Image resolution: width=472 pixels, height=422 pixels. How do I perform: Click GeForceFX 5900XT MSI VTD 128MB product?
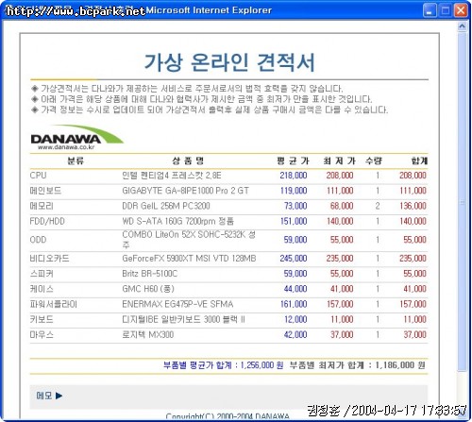pyautogui.click(x=189, y=259)
